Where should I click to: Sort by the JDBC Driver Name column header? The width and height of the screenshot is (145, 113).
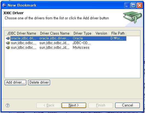point(21,33)
